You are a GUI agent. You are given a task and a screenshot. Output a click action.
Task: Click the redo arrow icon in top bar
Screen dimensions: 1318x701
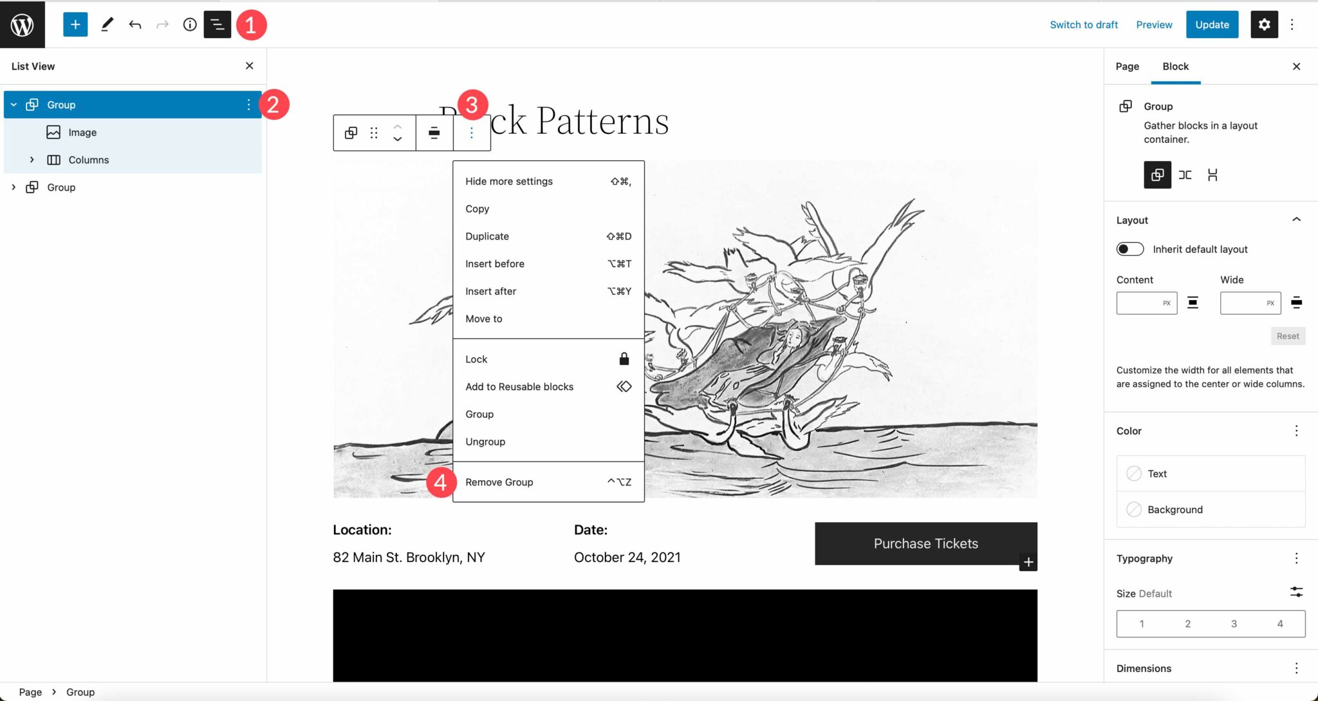pos(162,24)
